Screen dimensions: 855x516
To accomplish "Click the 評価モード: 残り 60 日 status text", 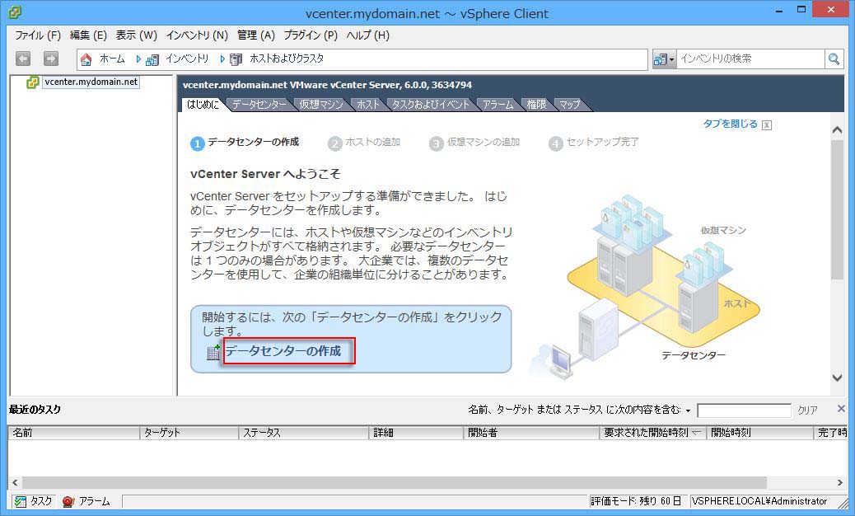I will tap(637, 500).
